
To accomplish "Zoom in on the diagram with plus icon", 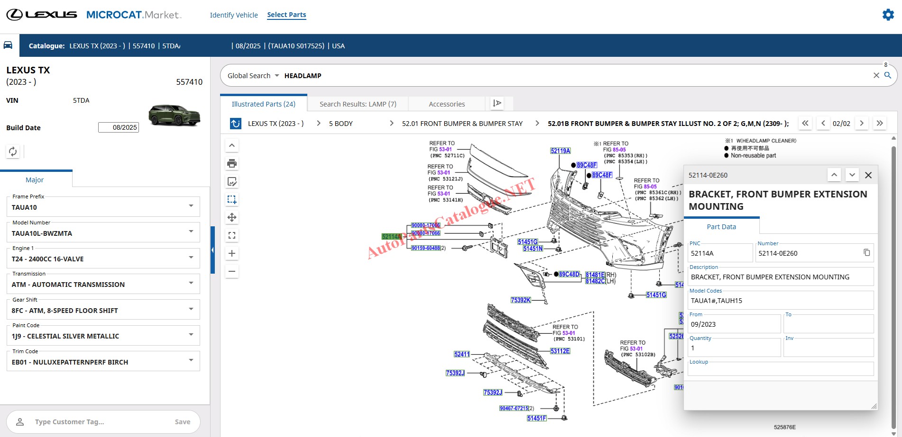I will point(232,253).
